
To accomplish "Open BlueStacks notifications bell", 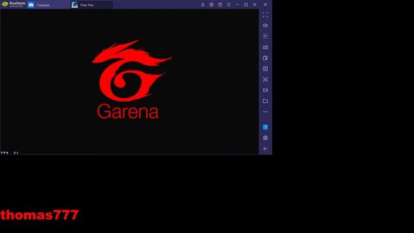I will 202,5.
